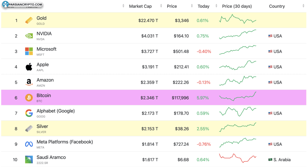Click Gold price $3,346
Viewport: 308px width, 167px height.
182,20
